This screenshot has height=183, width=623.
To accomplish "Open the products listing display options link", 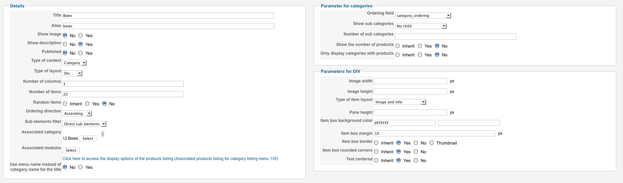I will click(x=170, y=159).
